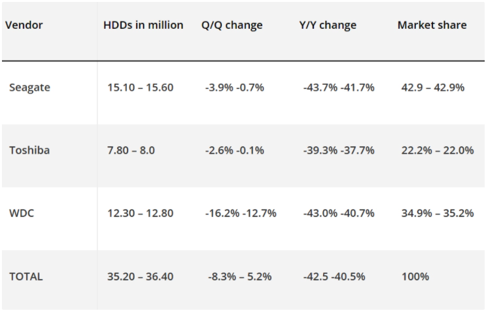486x313 pixels.
Task: Select the total 35.20 – 36.40 cell
Action: click(140, 276)
